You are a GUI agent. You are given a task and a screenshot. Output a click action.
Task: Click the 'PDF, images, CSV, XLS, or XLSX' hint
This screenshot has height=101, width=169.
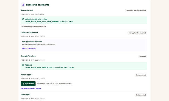point(54,83)
